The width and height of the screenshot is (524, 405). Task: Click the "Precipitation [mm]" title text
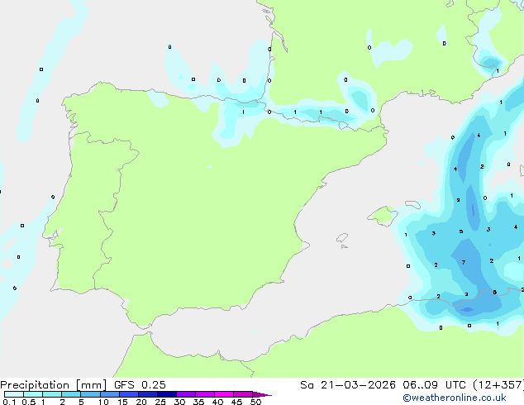(54, 385)
